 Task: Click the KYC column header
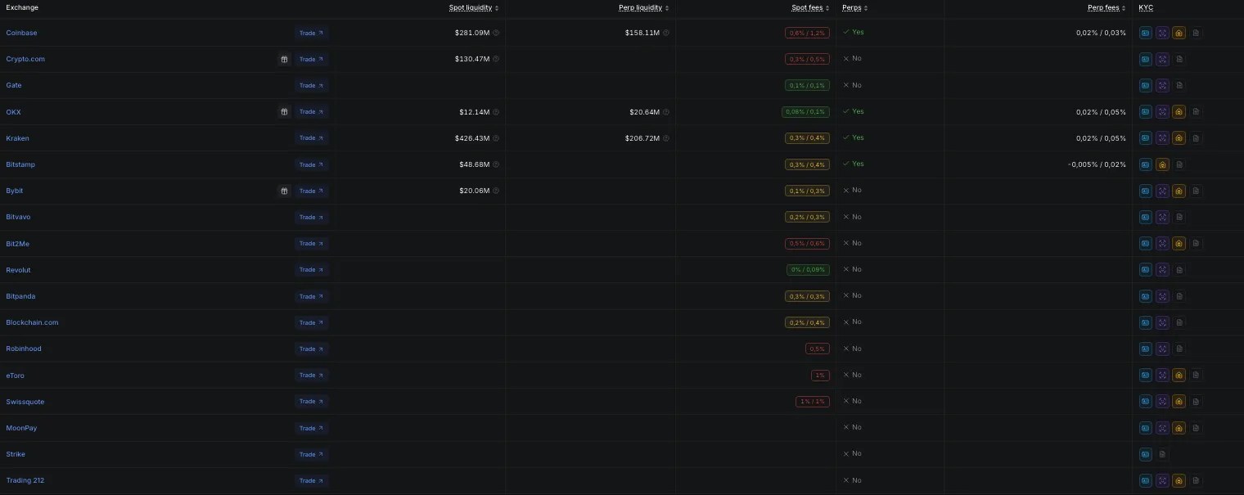pos(1146,7)
